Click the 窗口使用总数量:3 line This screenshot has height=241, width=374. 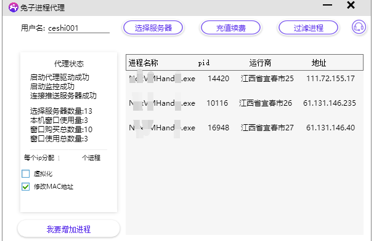[x=59, y=138]
